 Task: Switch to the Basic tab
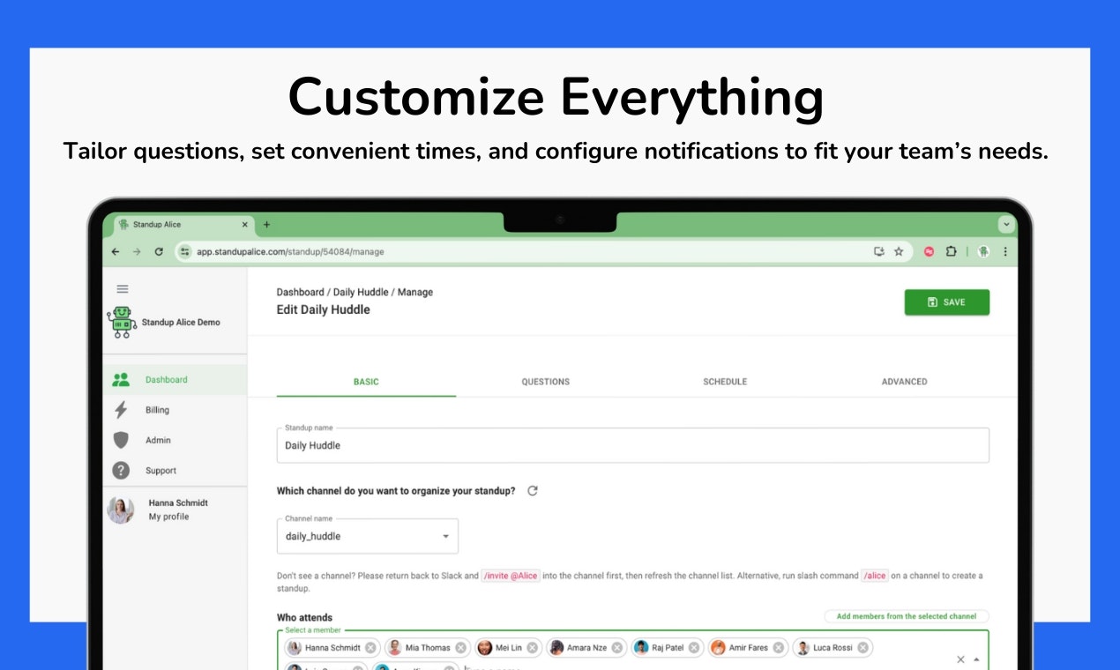pos(366,382)
